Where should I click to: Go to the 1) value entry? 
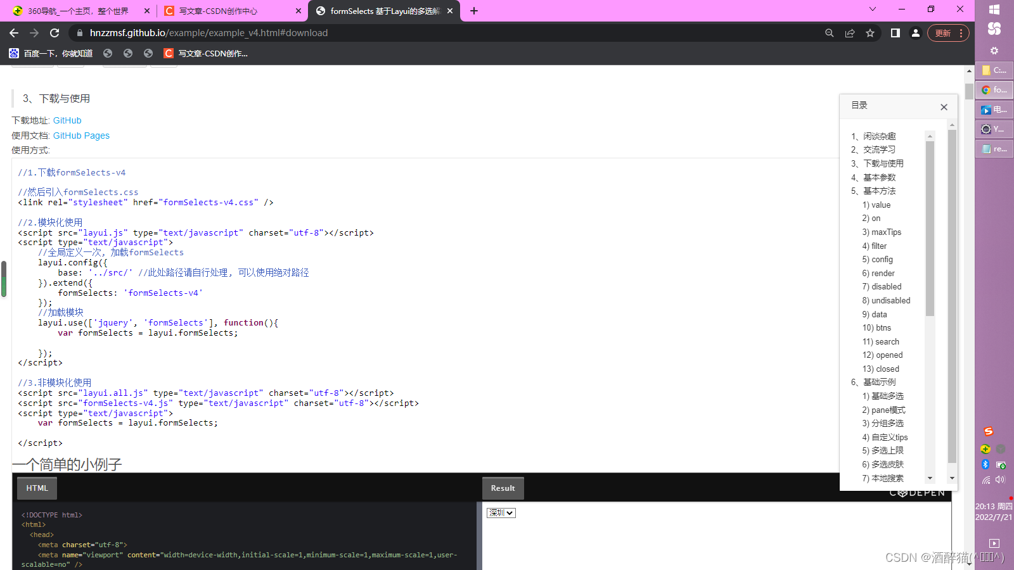(x=876, y=205)
